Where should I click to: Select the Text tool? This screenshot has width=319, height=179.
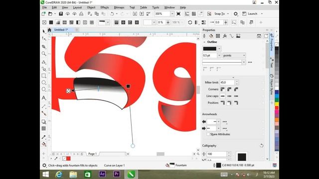(44, 98)
